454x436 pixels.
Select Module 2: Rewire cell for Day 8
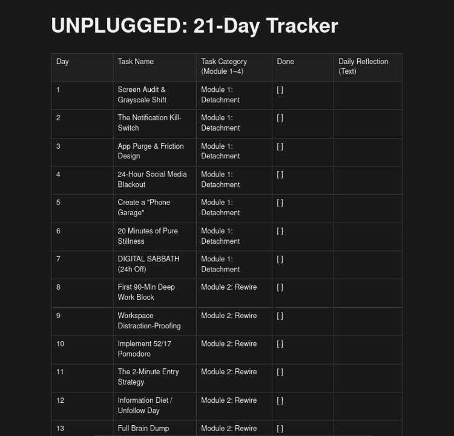coord(234,293)
